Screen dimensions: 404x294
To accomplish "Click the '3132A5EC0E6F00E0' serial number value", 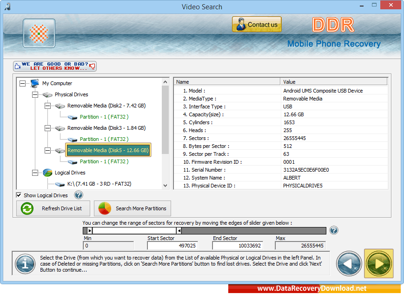I will (x=306, y=170).
